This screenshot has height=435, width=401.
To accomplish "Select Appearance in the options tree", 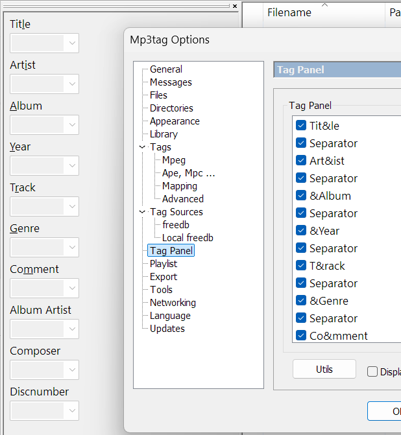I will pos(175,121).
